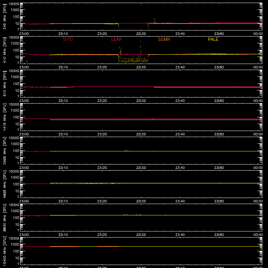Select the '15400 MHz [SFU]' axis title
This screenshot has height=268, width=268.
tap(4, 251)
